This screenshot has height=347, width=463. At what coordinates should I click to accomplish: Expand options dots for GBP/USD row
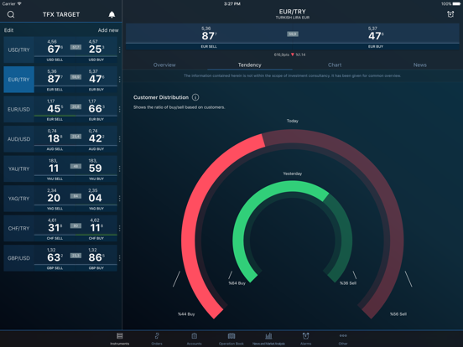click(x=120, y=258)
